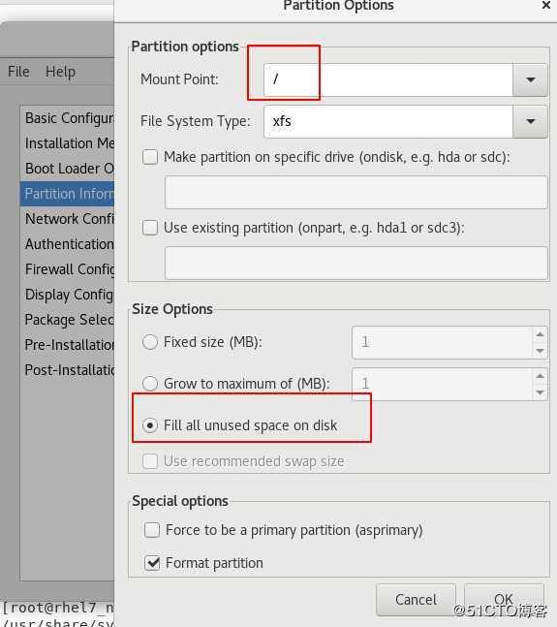This screenshot has height=627, width=557.
Task: Choose Grow to maximum of (MB) option
Action: tap(150, 384)
